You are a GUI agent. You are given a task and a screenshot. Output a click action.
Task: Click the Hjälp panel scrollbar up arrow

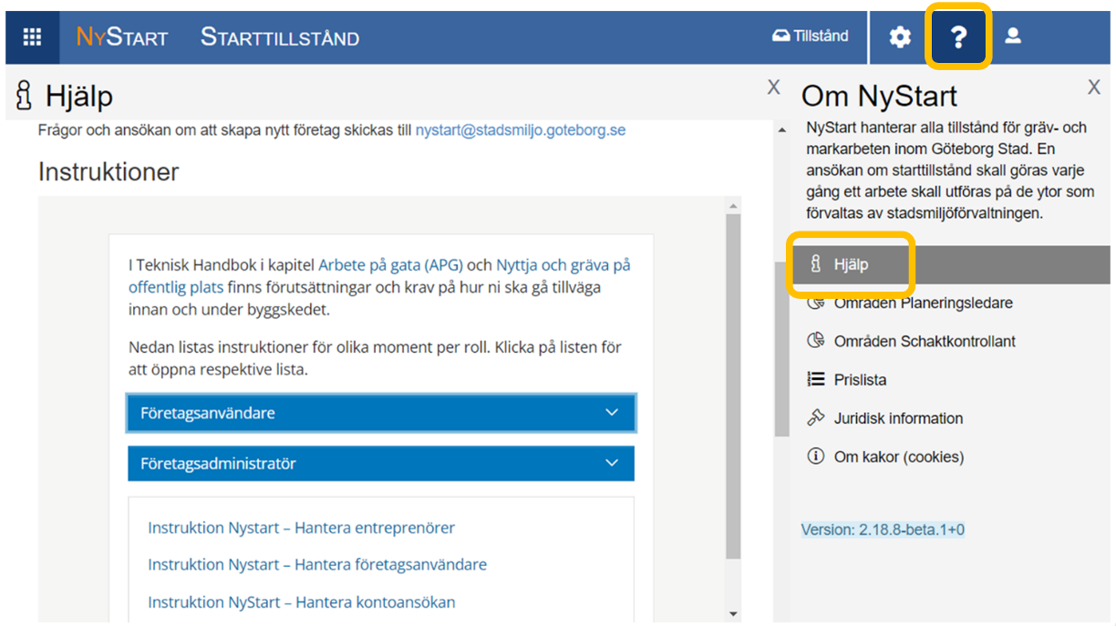click(x=782, y=131)
